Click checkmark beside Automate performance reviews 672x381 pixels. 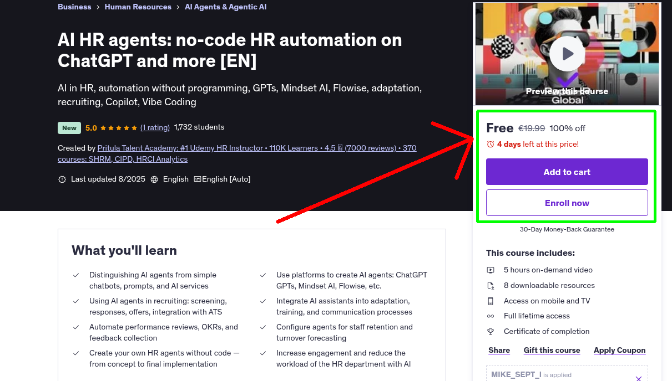coord(76,327)
